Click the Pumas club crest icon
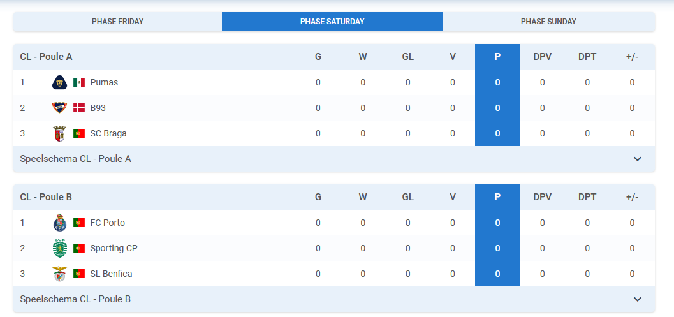Screen dimensions: 674x317 60,82
